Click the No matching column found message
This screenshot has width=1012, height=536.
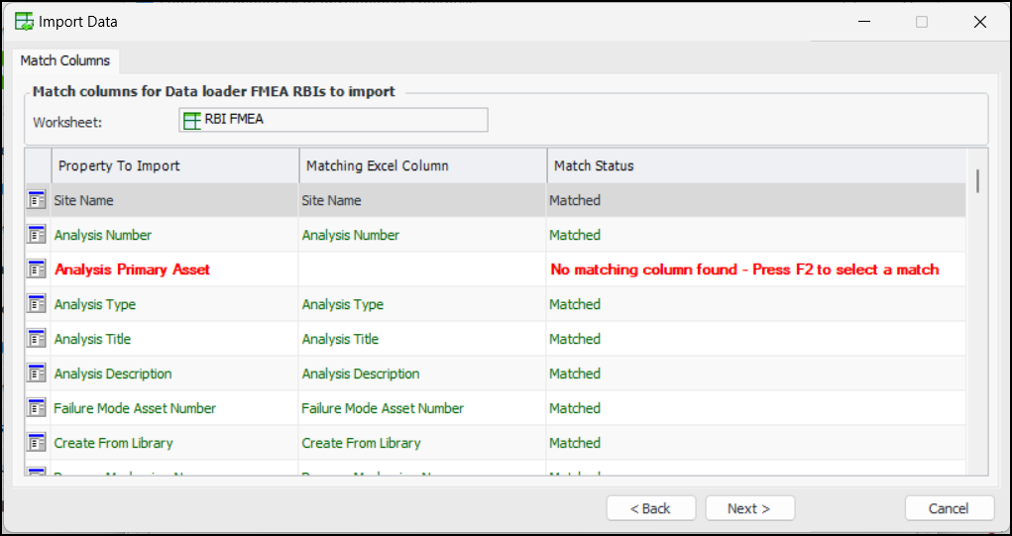tap(744, 269)
